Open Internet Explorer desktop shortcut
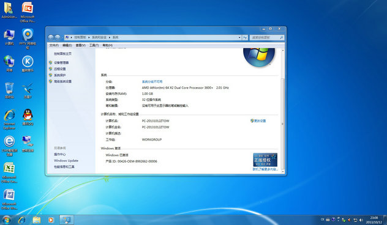 click(9, 119)
